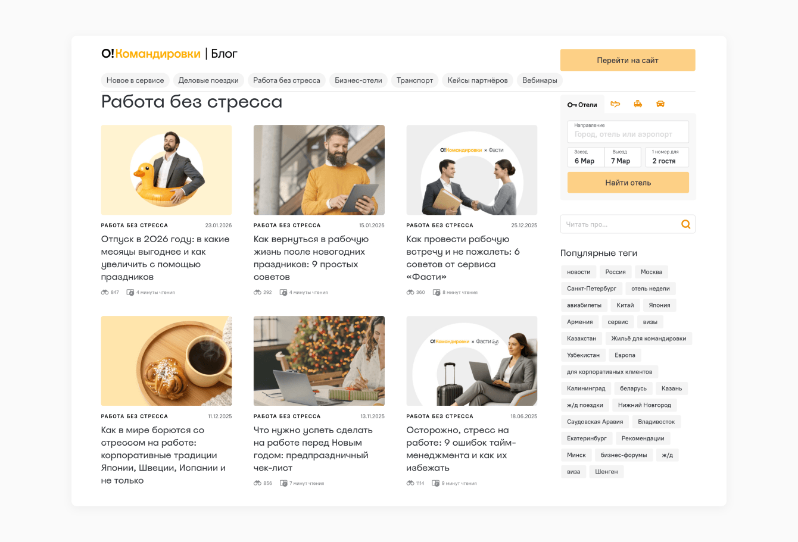The image size is (798, 542).
Task: Click views icon showing 1114
Action: (x=410, y=483)
